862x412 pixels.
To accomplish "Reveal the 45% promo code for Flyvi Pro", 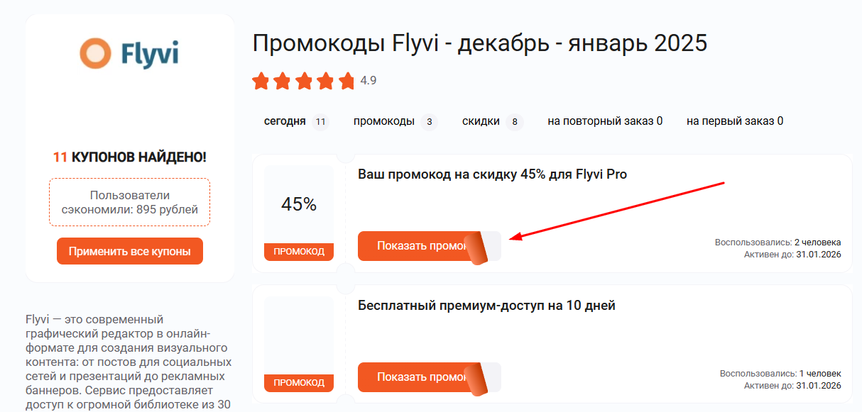I will tap(412, 246).
